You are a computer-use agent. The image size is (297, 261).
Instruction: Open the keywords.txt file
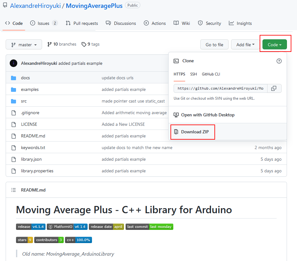click(x=33, y=147)
